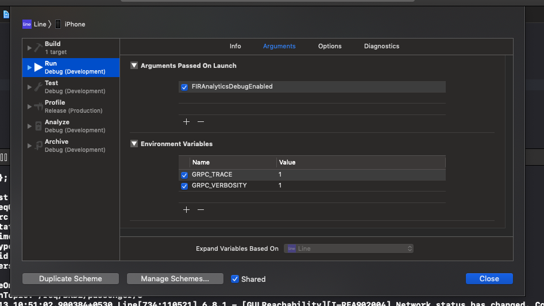
Task: Expand the Profile action disclosure triangle
Action: coord(29,106)
